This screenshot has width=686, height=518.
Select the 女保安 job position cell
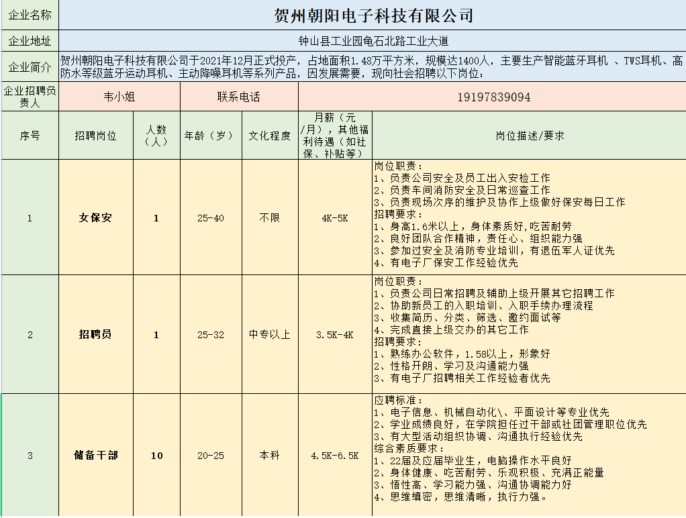pyautogui.click(x=96, y=216)
